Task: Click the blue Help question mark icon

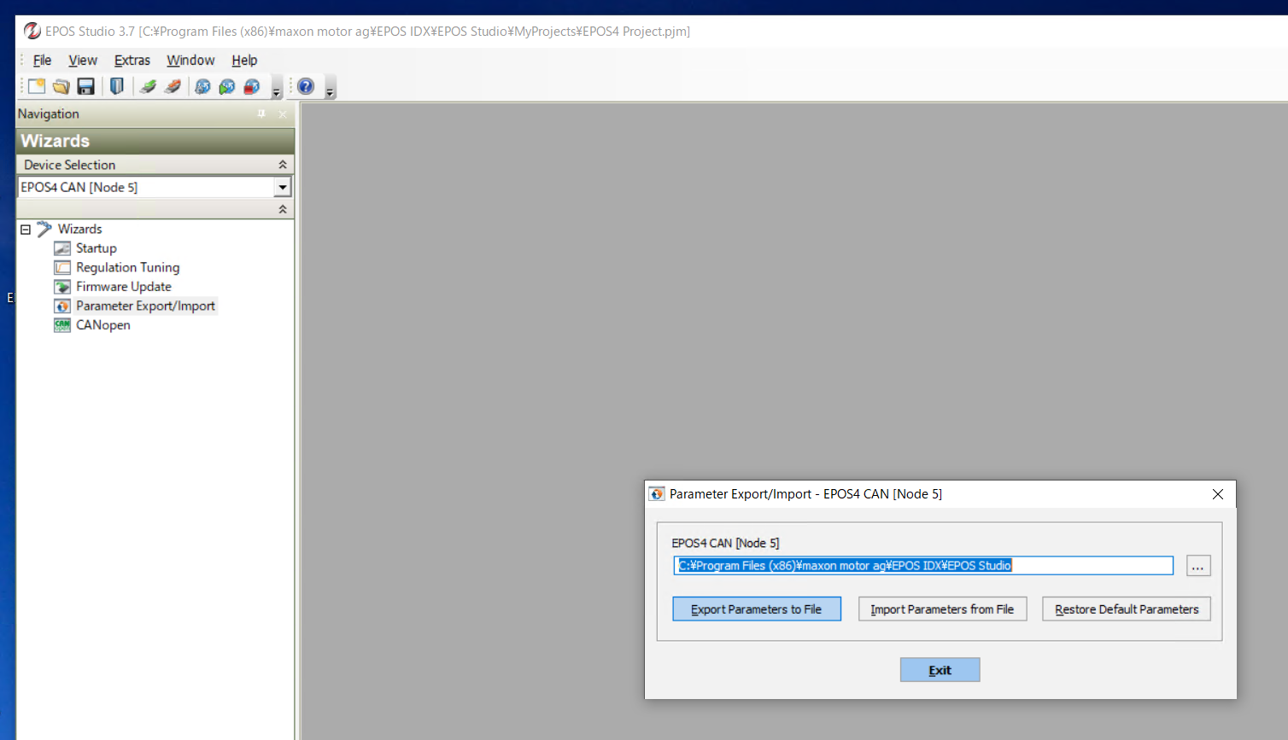Action: (x=306, y=86)
